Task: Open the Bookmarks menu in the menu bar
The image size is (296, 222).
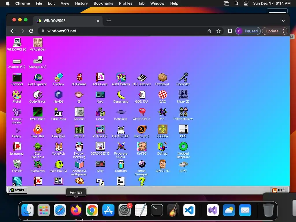Action: (103, 3)
